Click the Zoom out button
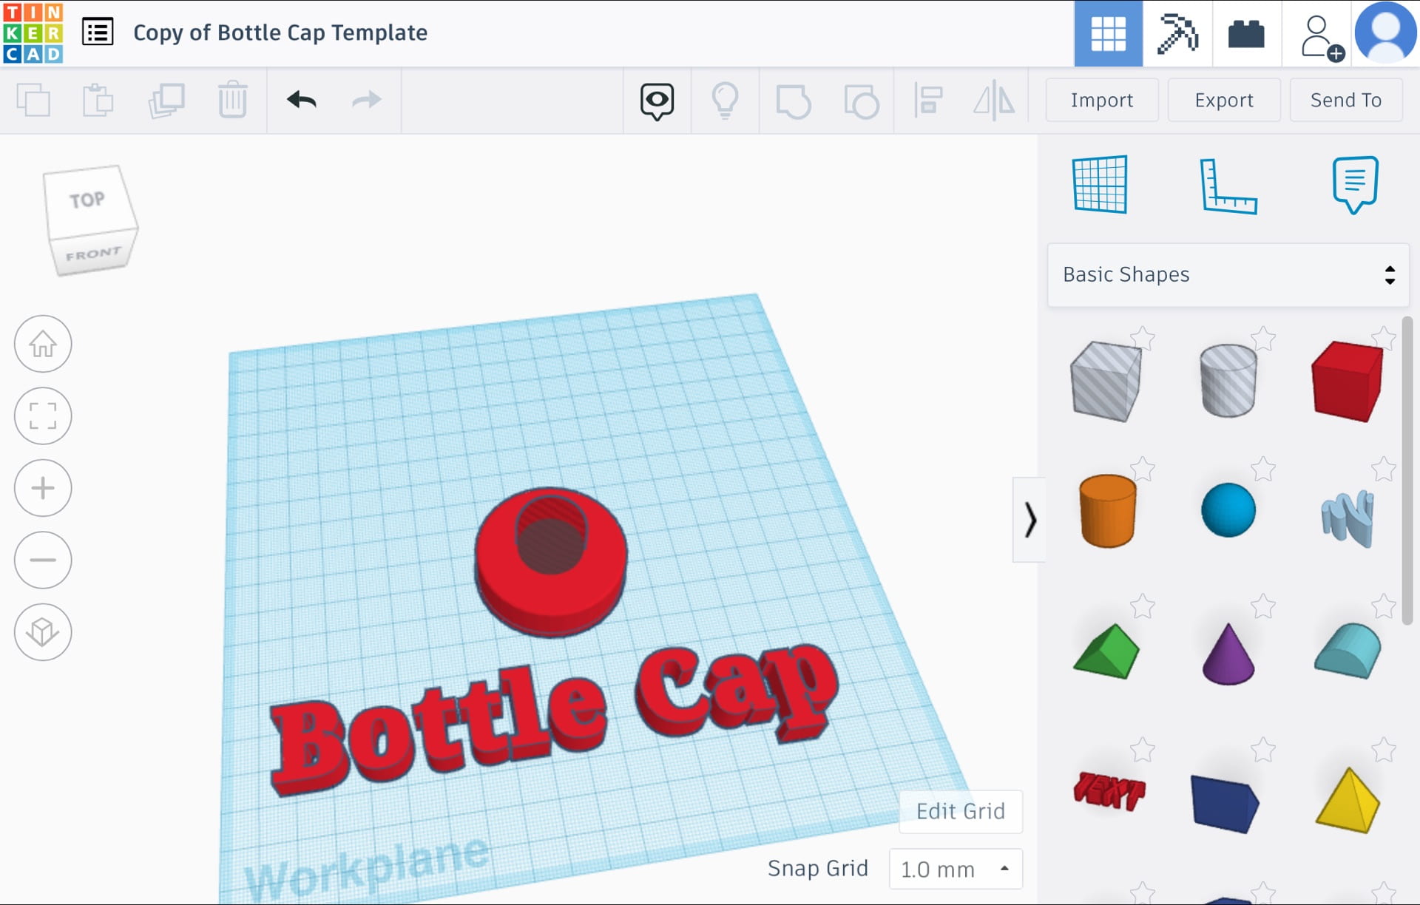The height and width of the screenshot is (905, 1420). pyautogui.click(x=43, y=560)
